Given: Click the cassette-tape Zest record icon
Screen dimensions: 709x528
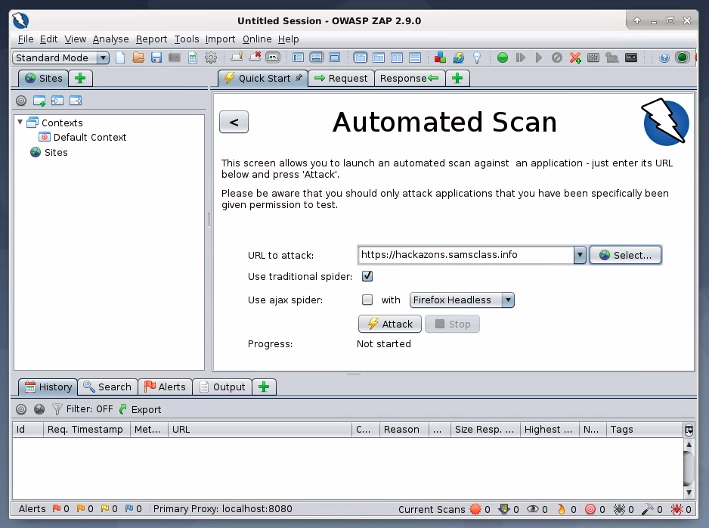Looking at the screenshot, I should pos(631,57).
